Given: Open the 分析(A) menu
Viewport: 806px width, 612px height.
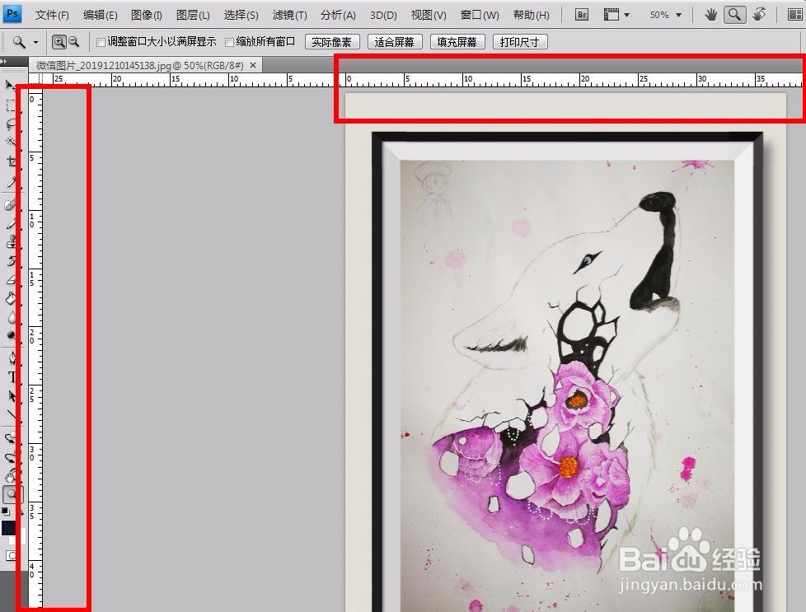Looking at the screenshot, I should point(338,16).
